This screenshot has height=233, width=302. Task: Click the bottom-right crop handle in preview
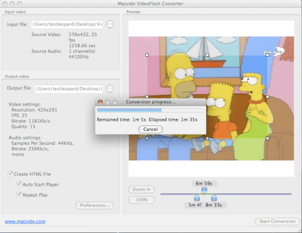(268, 138)
